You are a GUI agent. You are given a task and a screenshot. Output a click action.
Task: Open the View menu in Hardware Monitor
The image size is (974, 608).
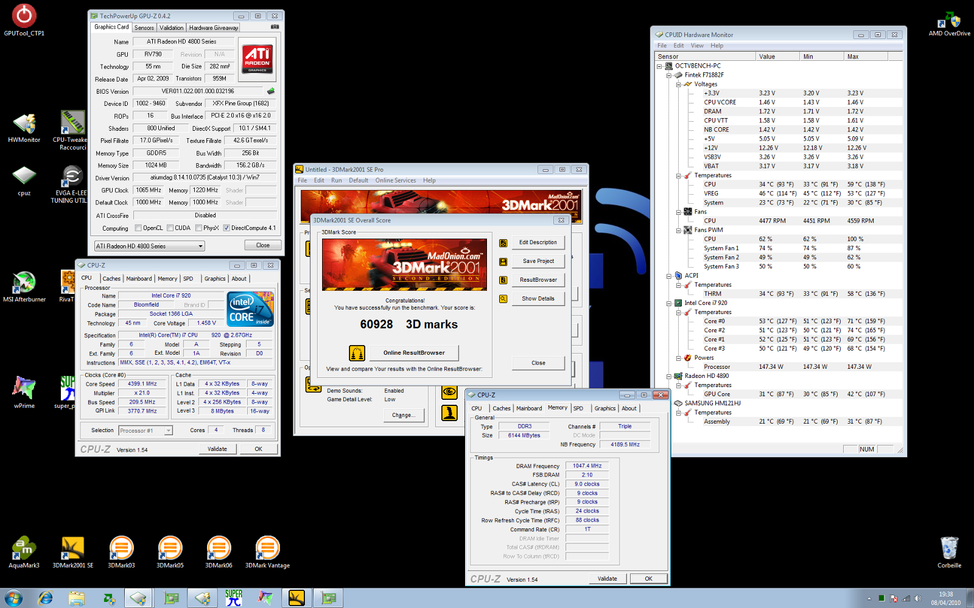(x=697, y=46)
